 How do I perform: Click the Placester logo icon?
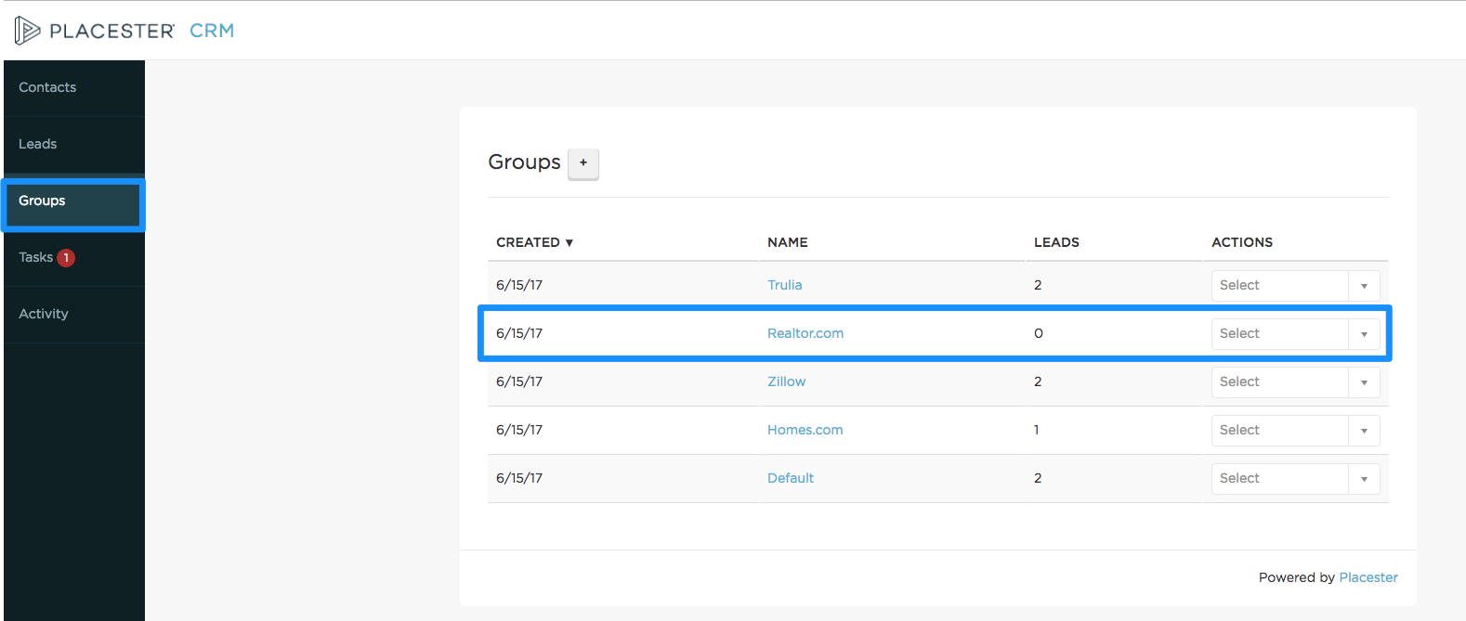pyautogui.click(x=27, y=31)
